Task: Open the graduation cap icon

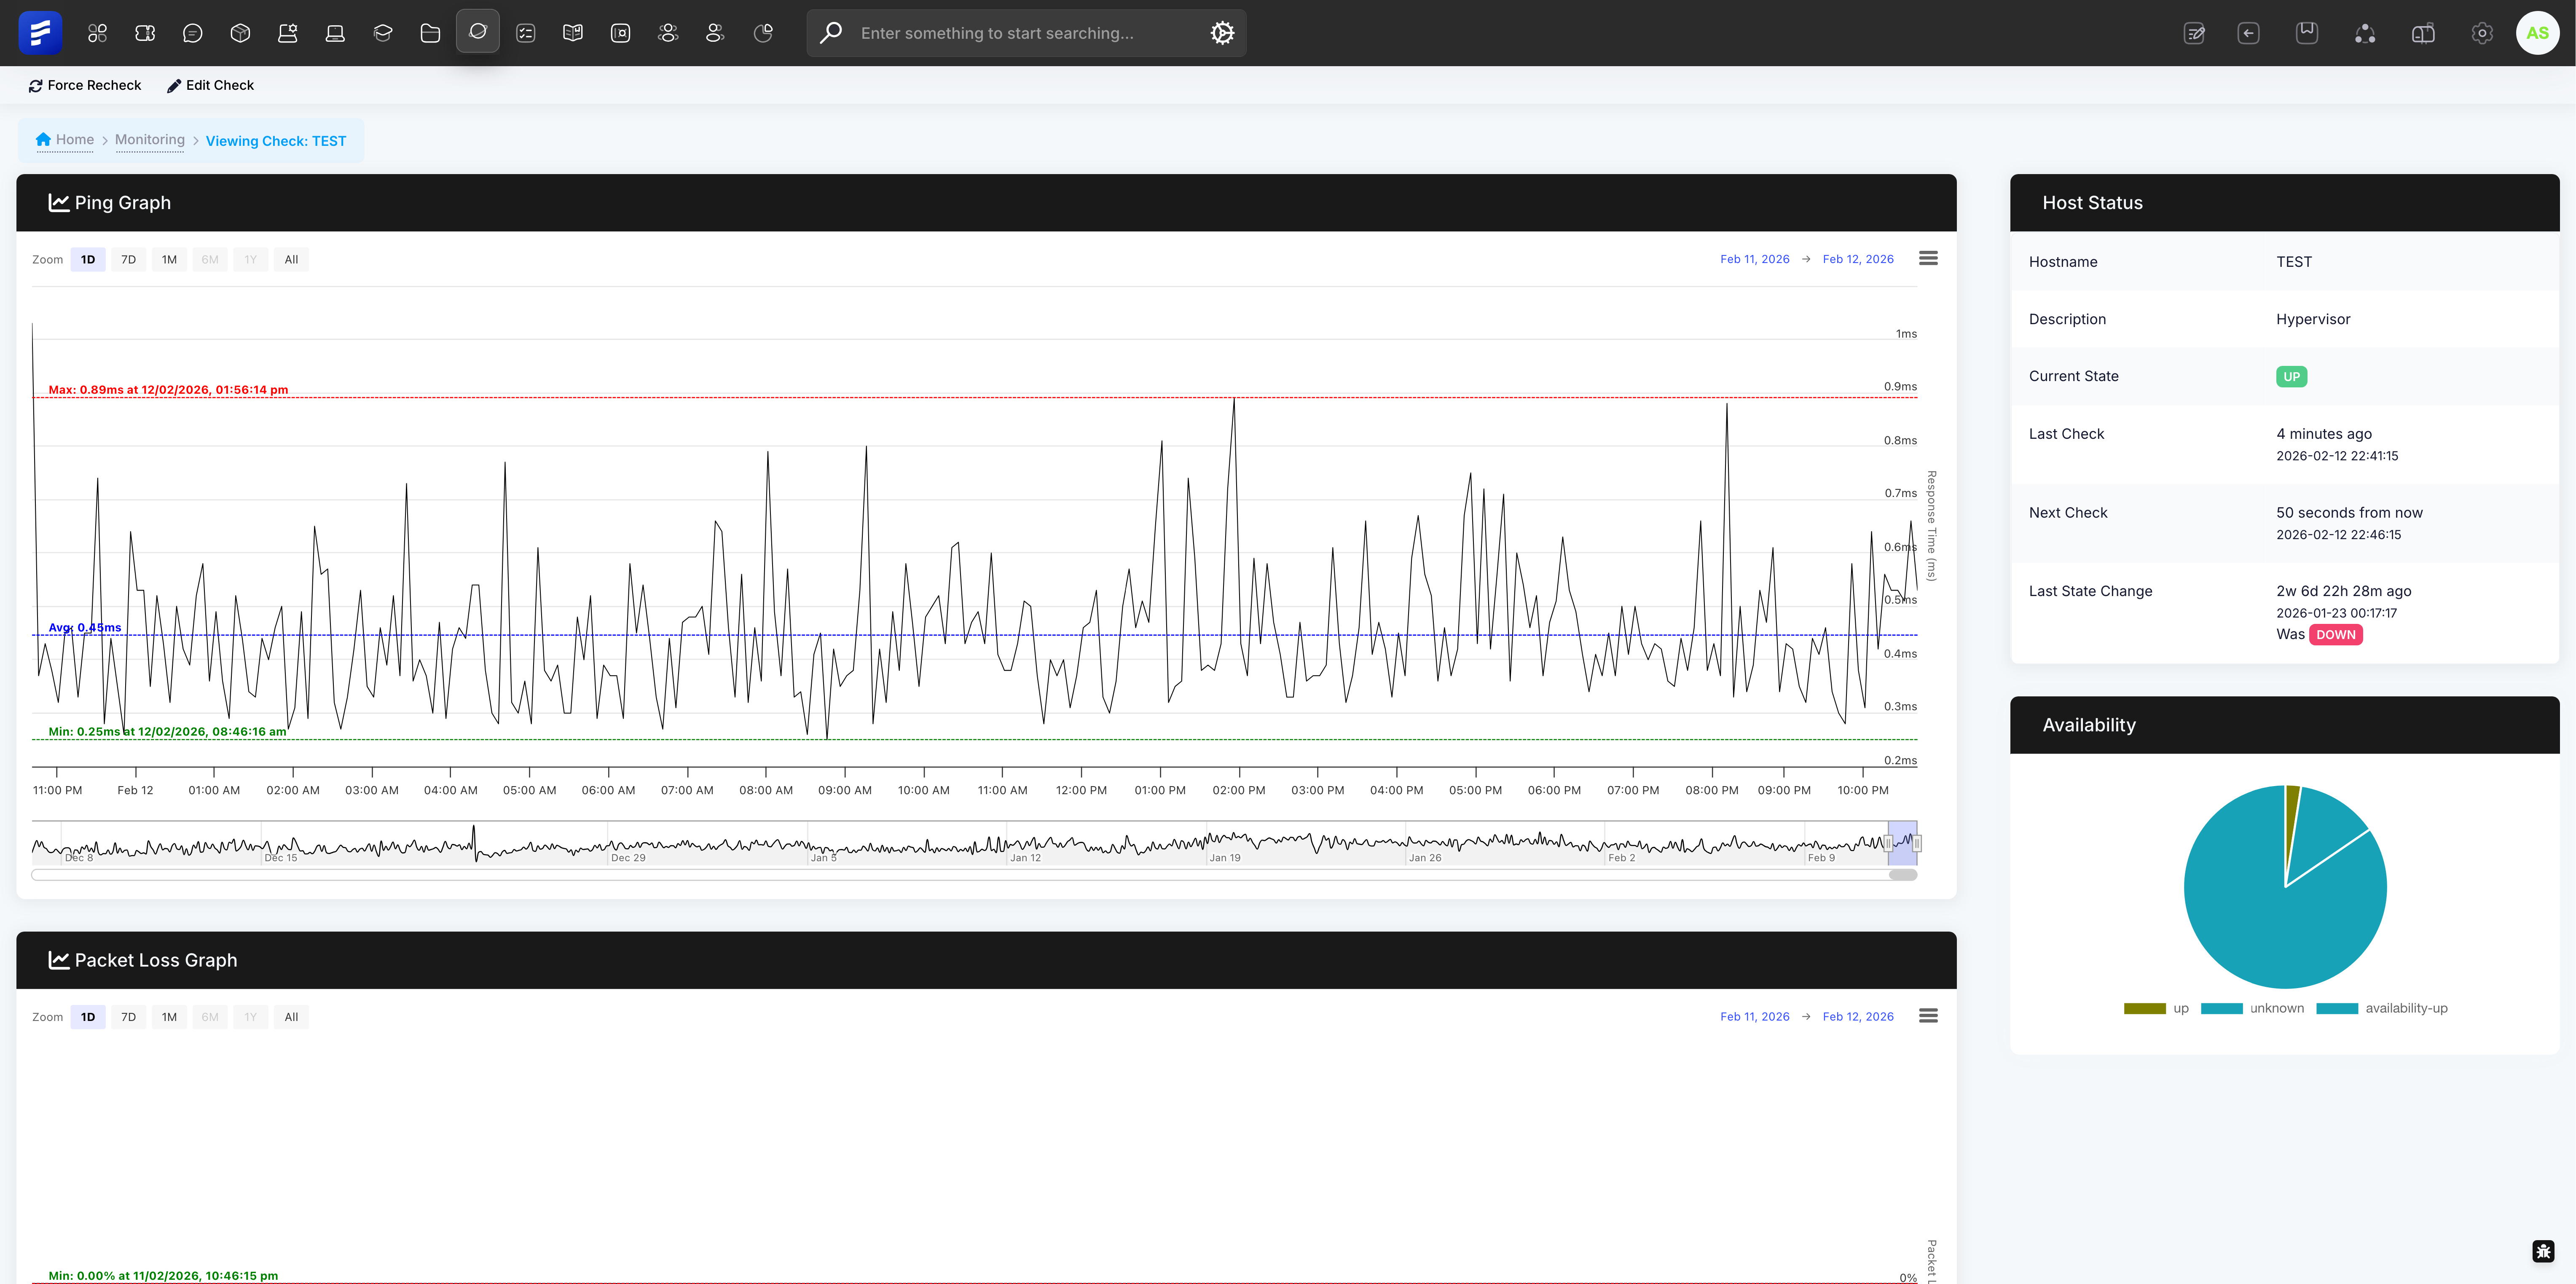Action: coord(383,33)
